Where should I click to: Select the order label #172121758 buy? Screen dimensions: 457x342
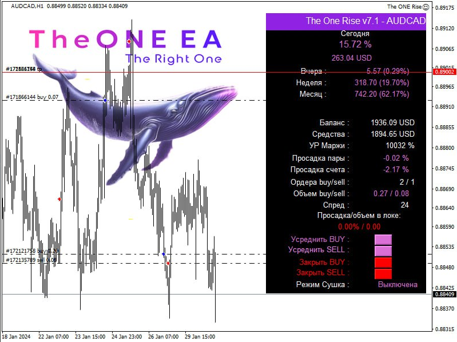[33, 251]
